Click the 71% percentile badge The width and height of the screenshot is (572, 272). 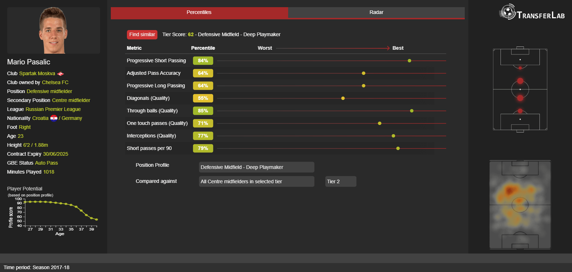pyautogui.click(x=203, y=123)
